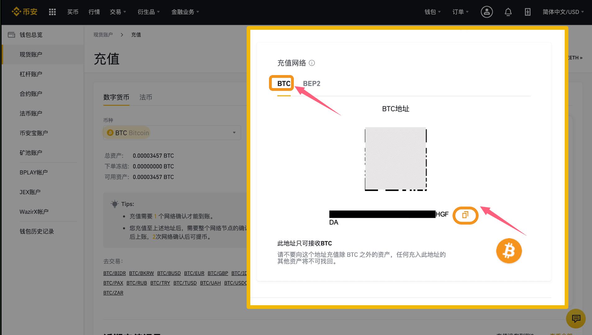
Task: Click the deposit network info icon
Action: (x=312, y=63)
